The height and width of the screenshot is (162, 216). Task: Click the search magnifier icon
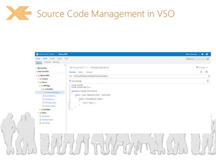click(x=208, y=59)
